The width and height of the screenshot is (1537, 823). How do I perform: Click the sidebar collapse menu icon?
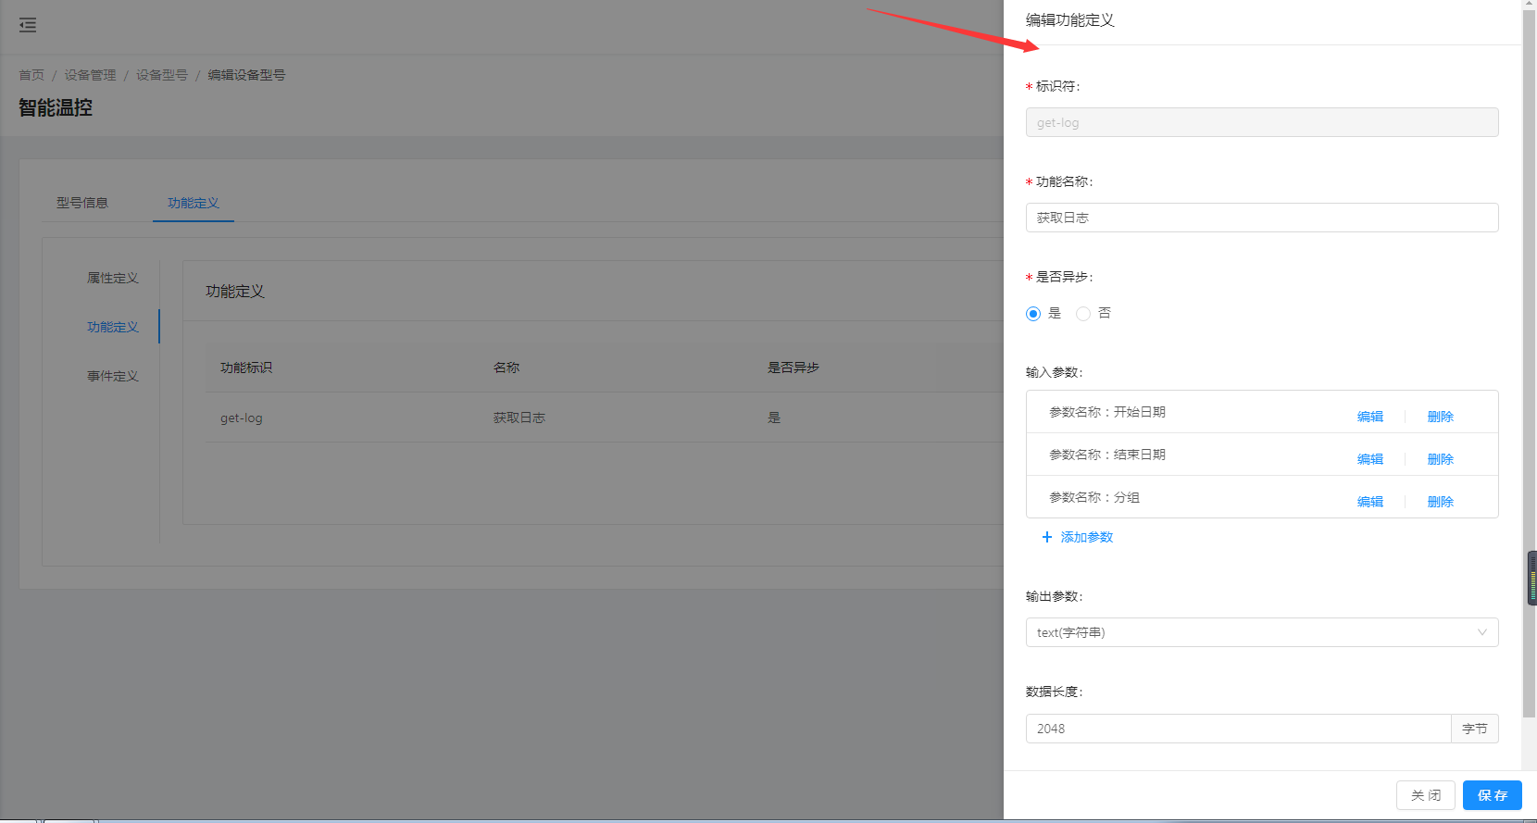pos(28,25)
